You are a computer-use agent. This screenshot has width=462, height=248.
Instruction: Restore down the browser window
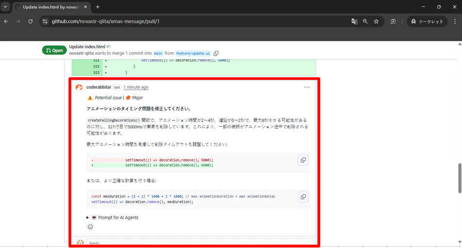(x=439, y=7)
